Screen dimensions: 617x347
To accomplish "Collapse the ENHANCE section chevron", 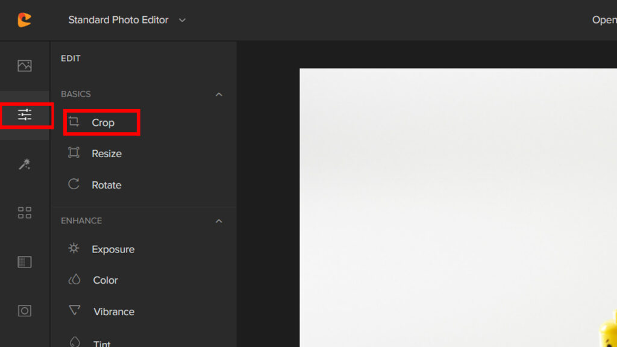I will [x=219, y=221].
